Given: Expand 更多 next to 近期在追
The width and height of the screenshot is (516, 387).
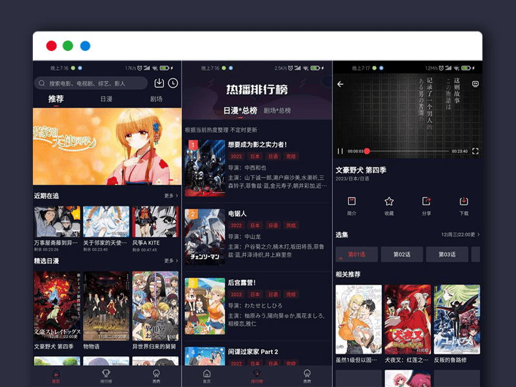Looking at the screenshot, I should pos(171,196).
